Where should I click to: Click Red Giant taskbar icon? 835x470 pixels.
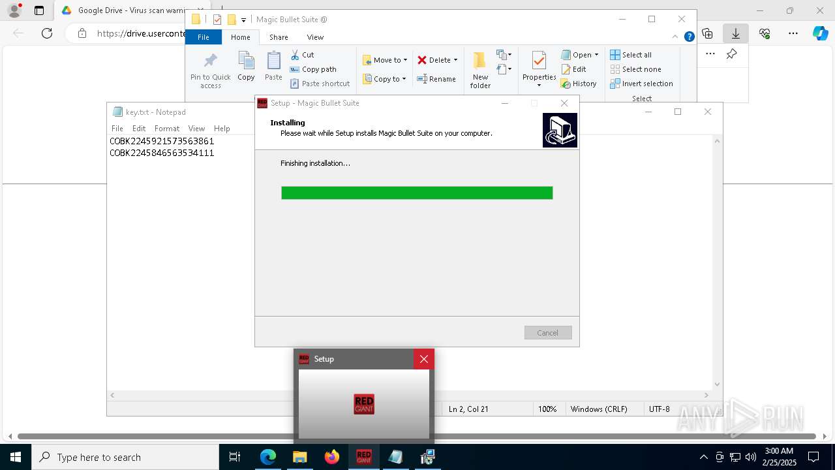point(363,457)
